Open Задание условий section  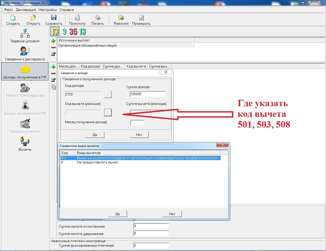pos(25,35)
